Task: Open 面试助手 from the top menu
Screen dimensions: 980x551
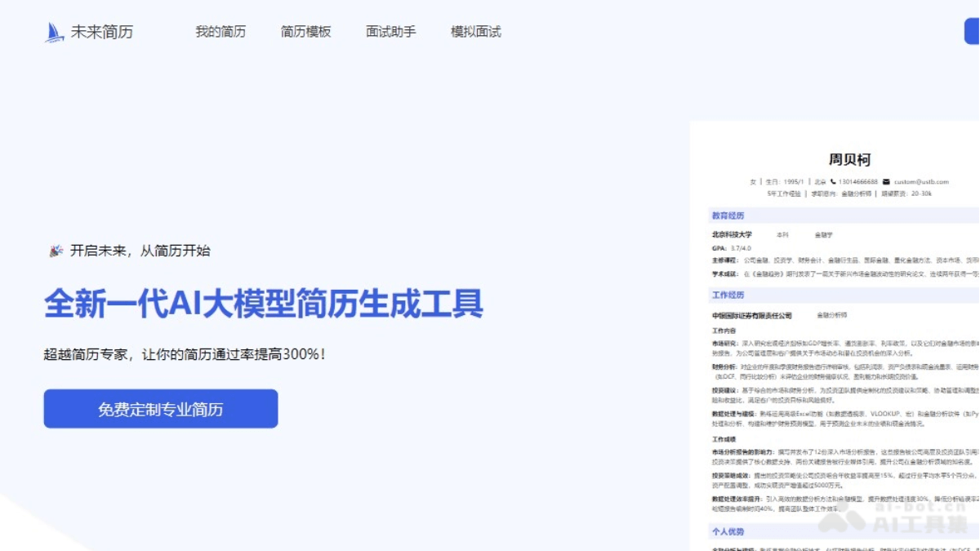Action: [390, 33]
